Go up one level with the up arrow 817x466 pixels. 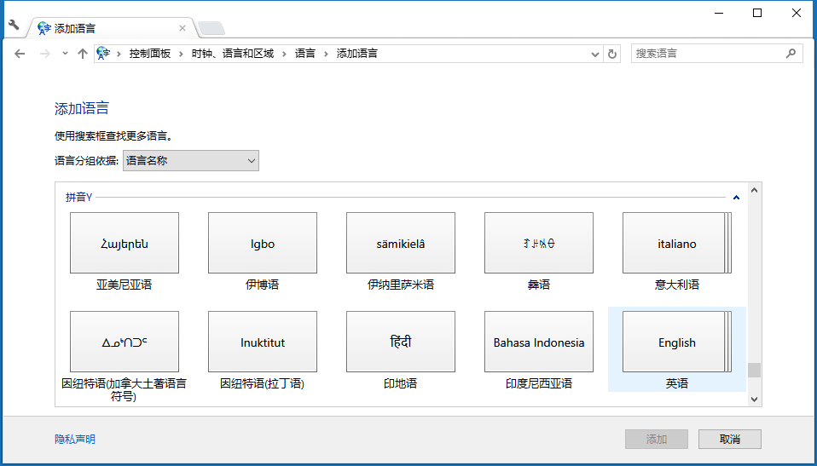(83, 53)
